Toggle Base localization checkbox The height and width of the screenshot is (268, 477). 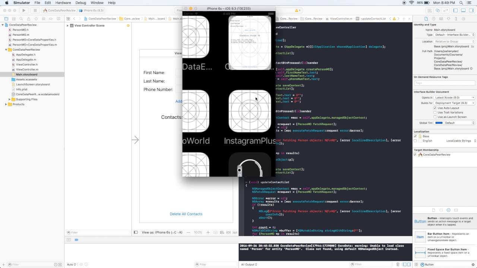[416, 136]
